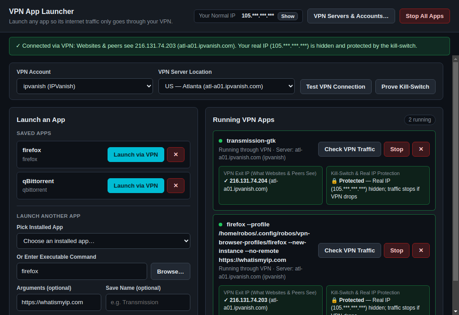Screen dimensions: 459x315
Task: Browse for an executable file
Action: 171,271
